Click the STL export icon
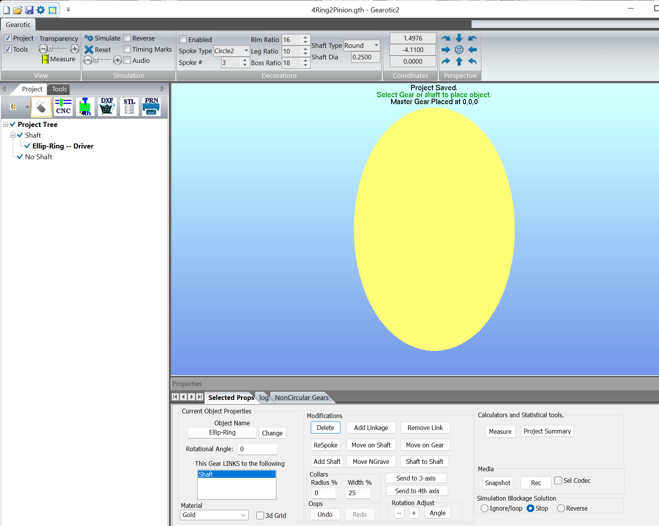659x526 pixels. 129,107
